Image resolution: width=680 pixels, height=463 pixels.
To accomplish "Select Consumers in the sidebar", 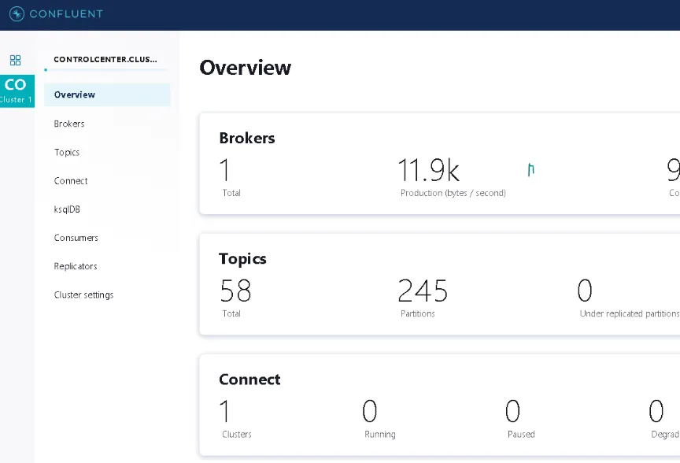I will click(x=76, y=238).
